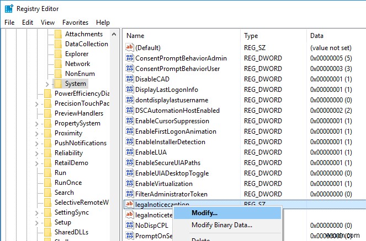
Task: Click the NoDispCPL DWORD icon
Action: [x=130, y=225]
